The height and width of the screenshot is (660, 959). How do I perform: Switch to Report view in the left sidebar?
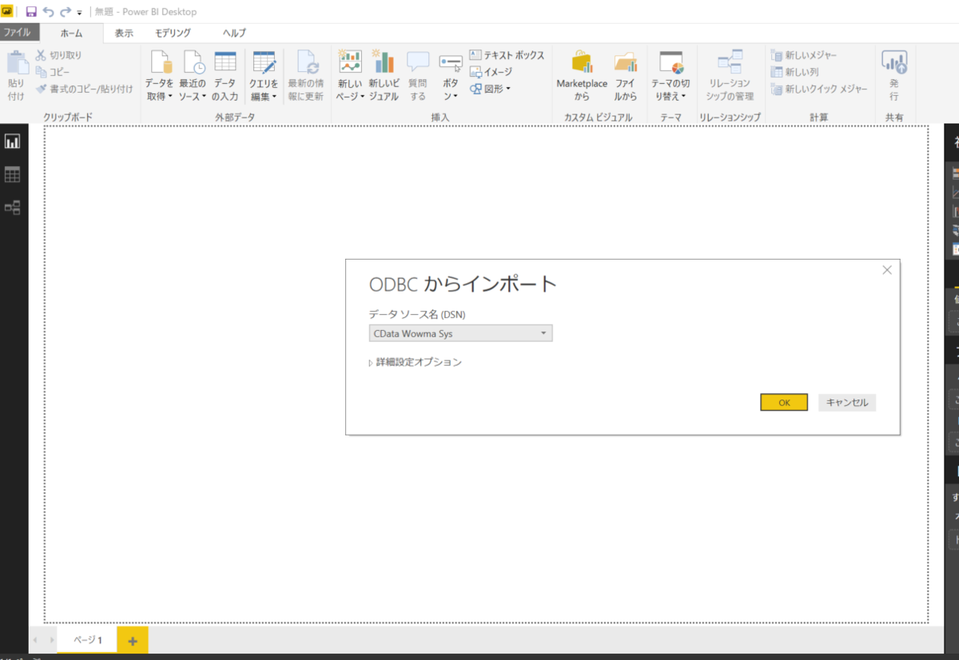pyautogui.click(x=12, y=141)
